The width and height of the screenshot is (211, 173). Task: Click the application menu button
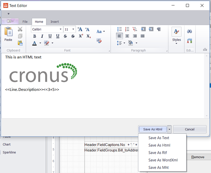click(10, 21)
